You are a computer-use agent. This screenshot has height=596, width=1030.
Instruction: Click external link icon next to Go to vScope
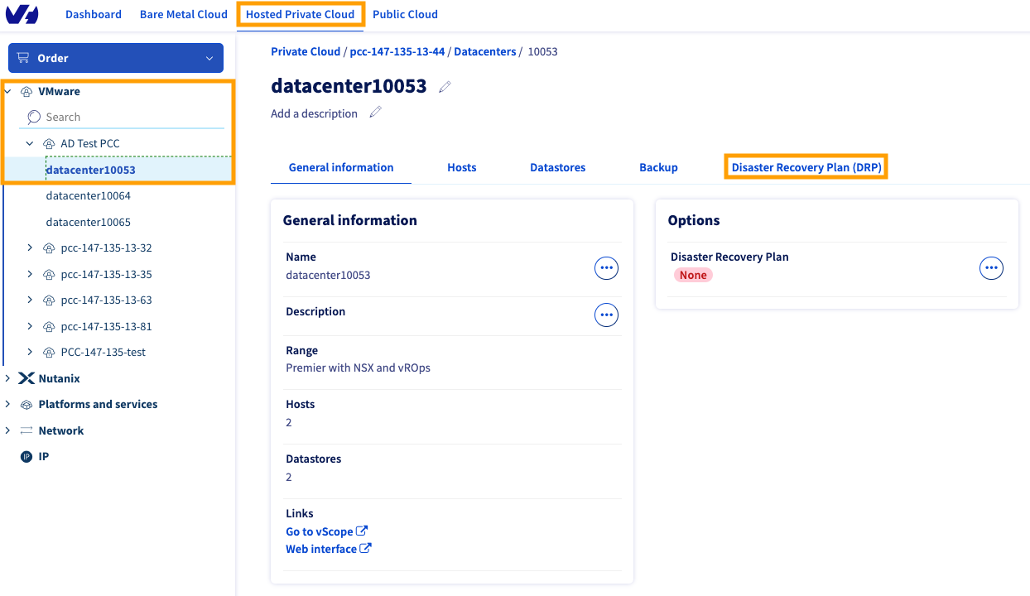pos(362,531)
